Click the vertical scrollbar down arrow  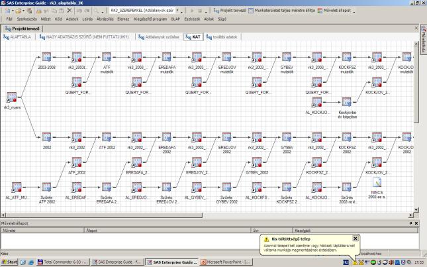click(416, 209)
